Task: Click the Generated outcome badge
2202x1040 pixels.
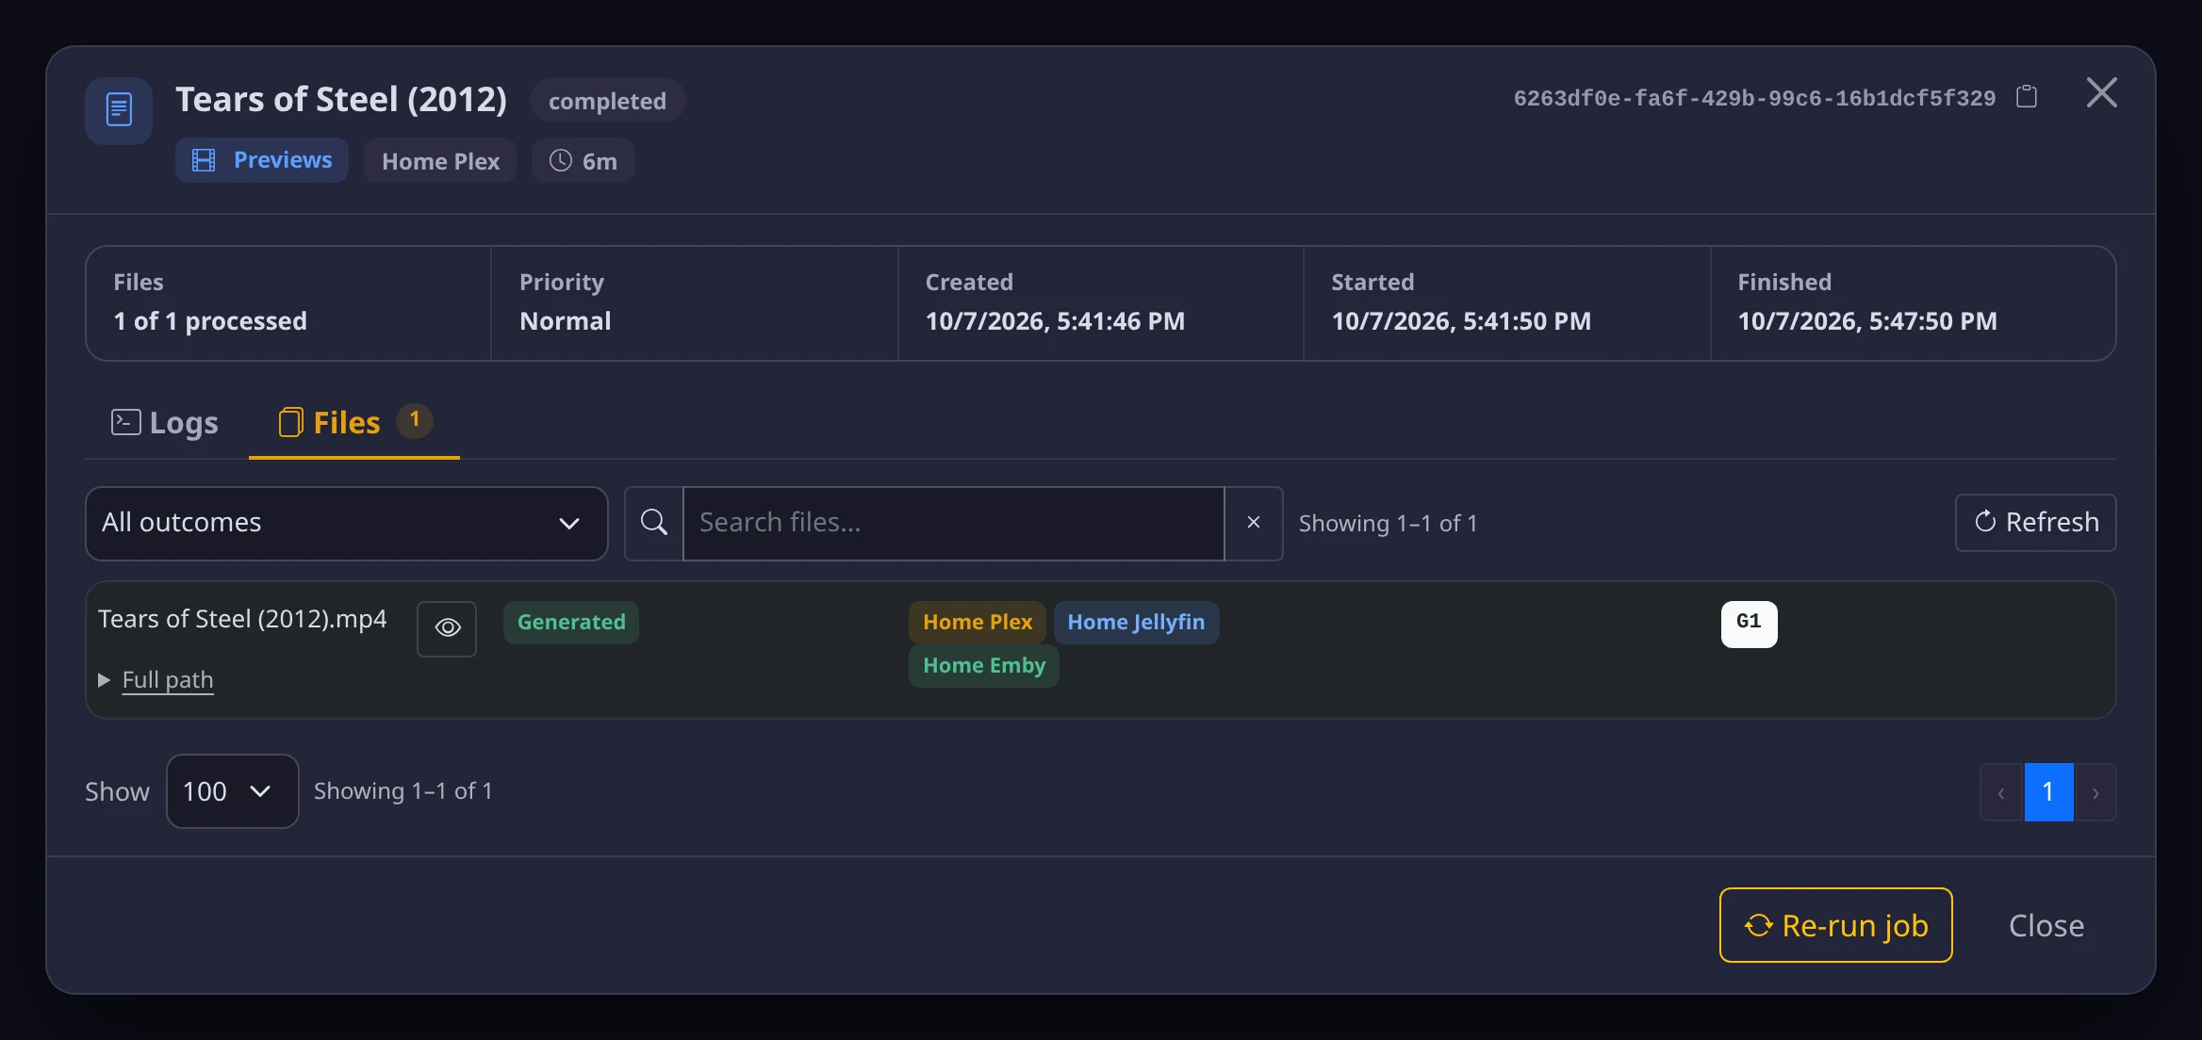Action: coord(571,623)
